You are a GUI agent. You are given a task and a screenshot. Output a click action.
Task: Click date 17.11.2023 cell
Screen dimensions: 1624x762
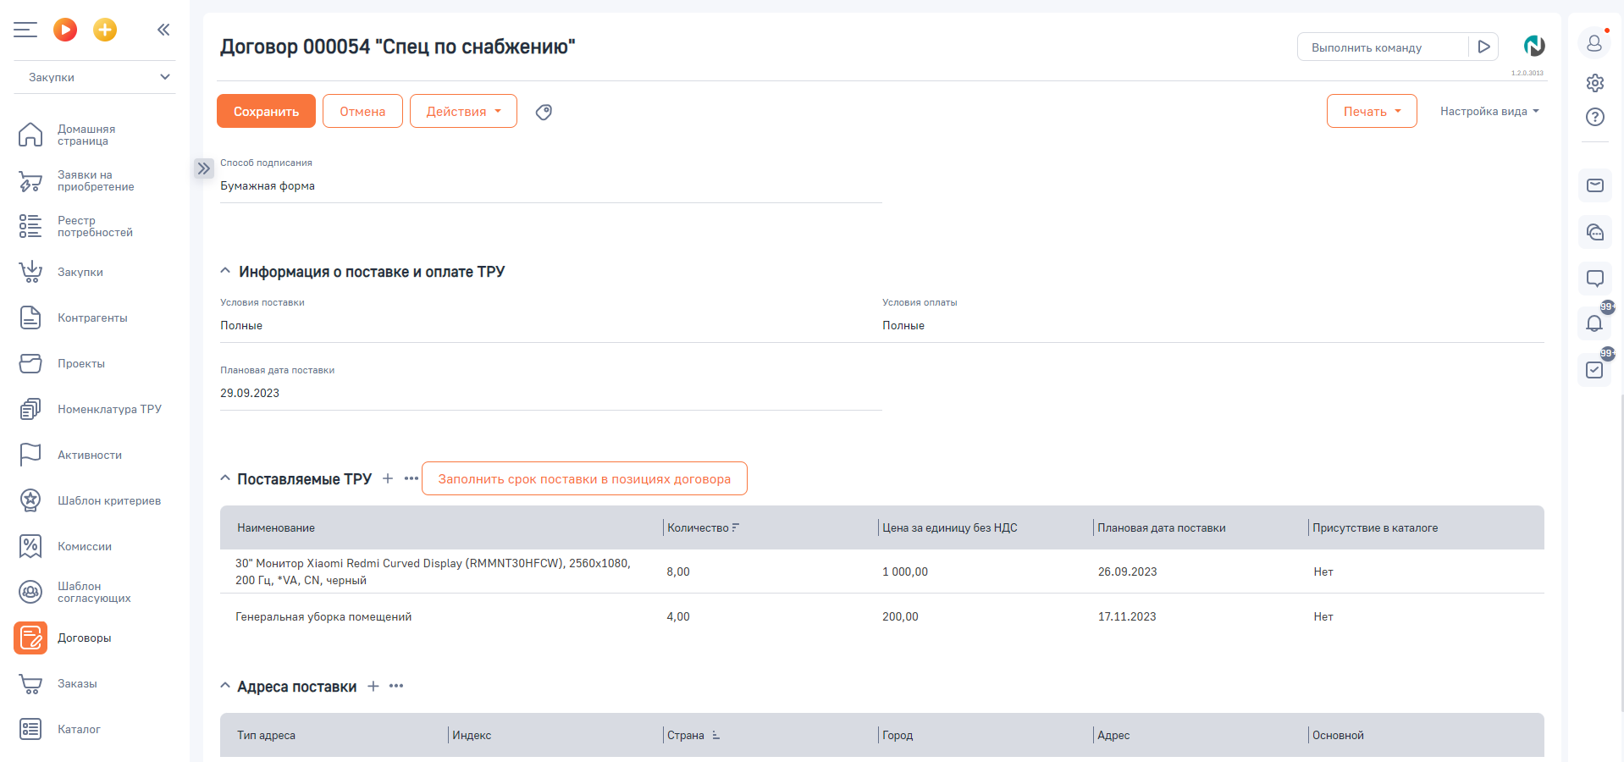1127,616
